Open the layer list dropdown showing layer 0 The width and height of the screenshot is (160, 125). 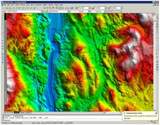click(x=41, y=11)
